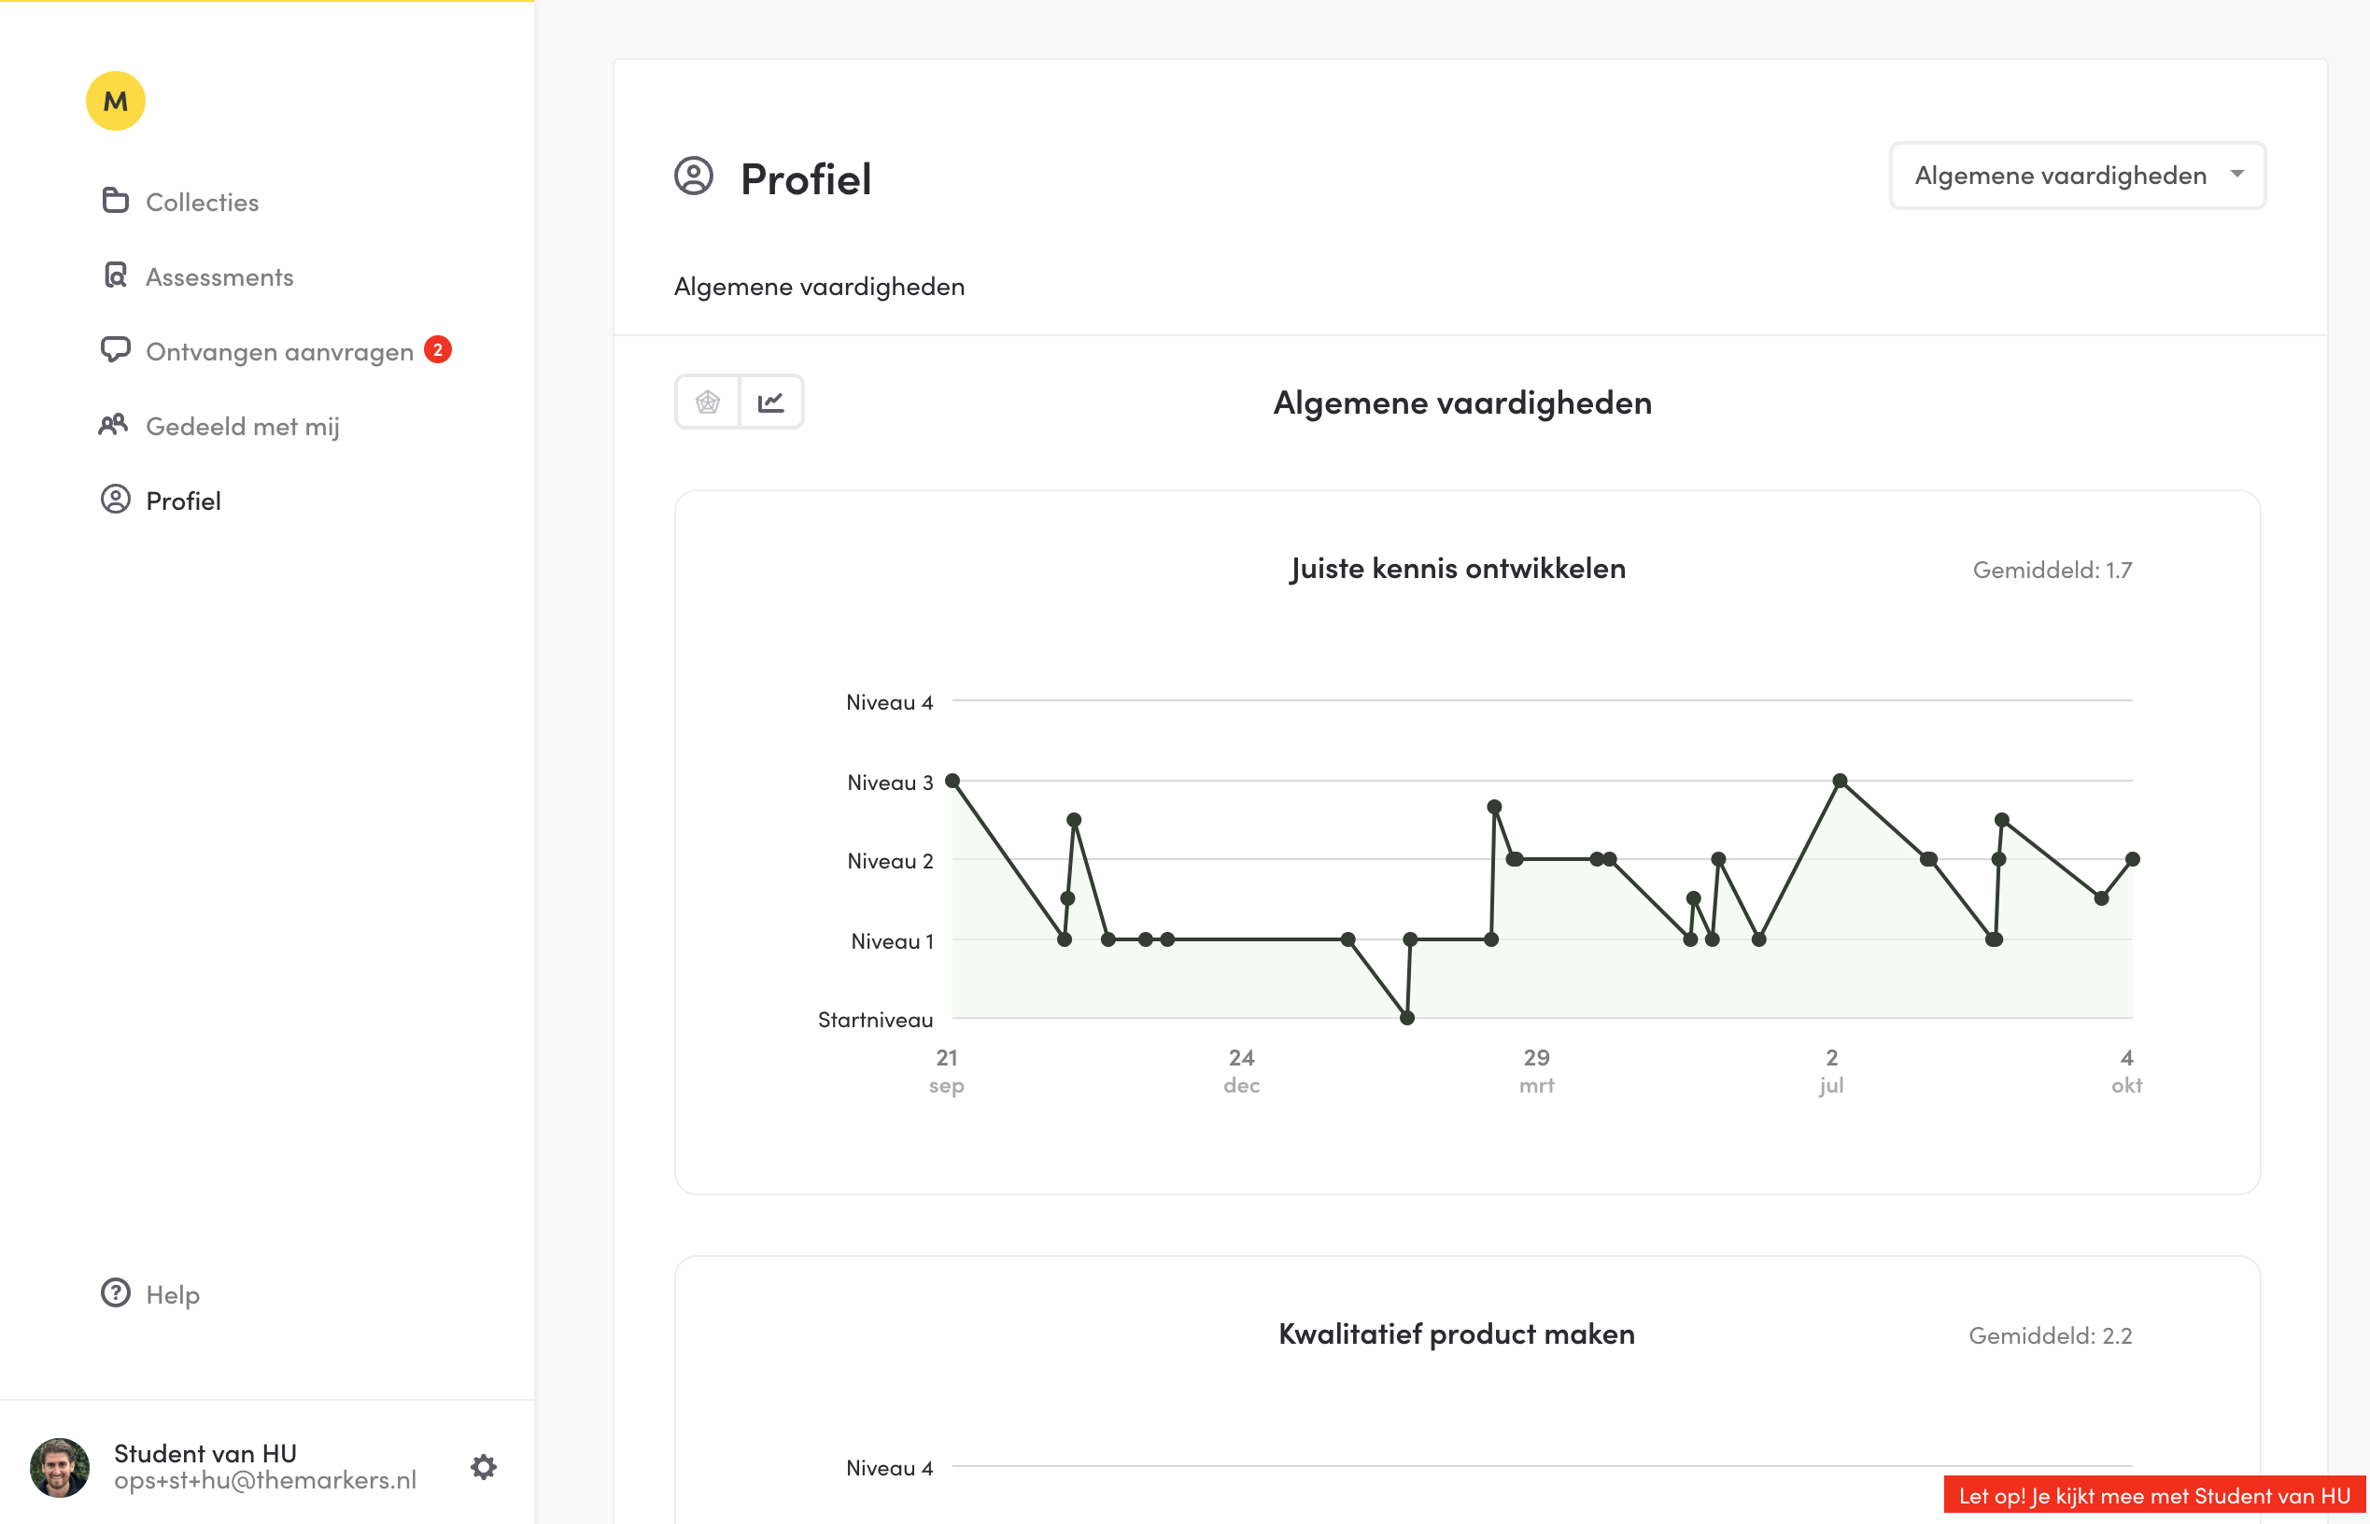This screenshot has height=1524, width=2370.
Task: Switch to line chart view
Action: (x=771, y=402)
